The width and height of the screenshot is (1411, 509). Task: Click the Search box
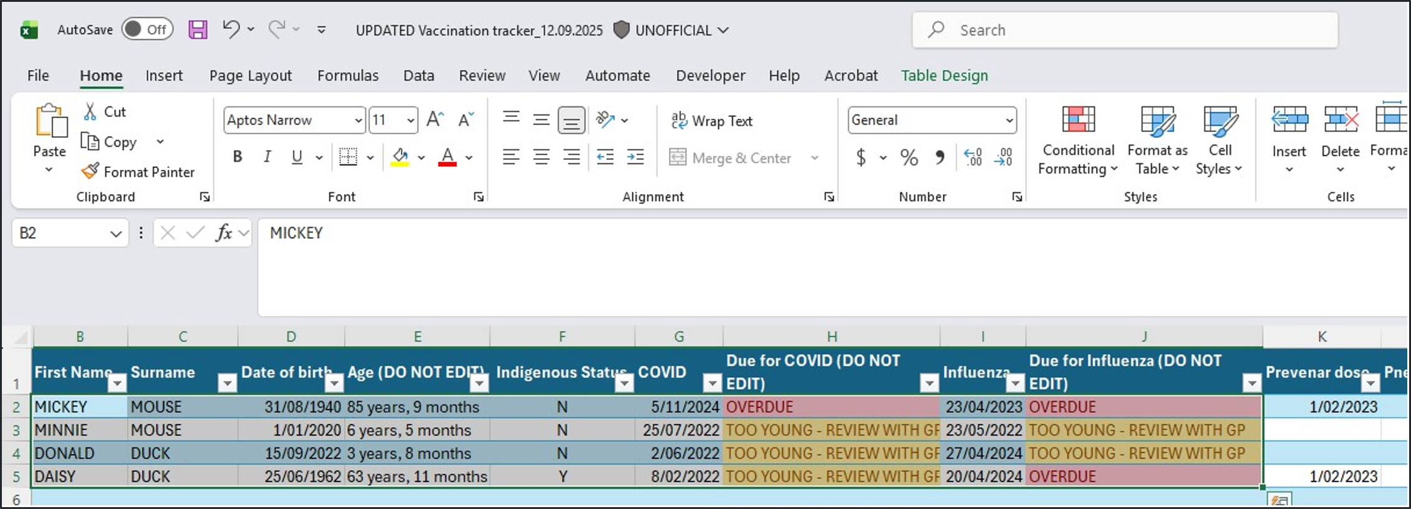point(1125,30)
